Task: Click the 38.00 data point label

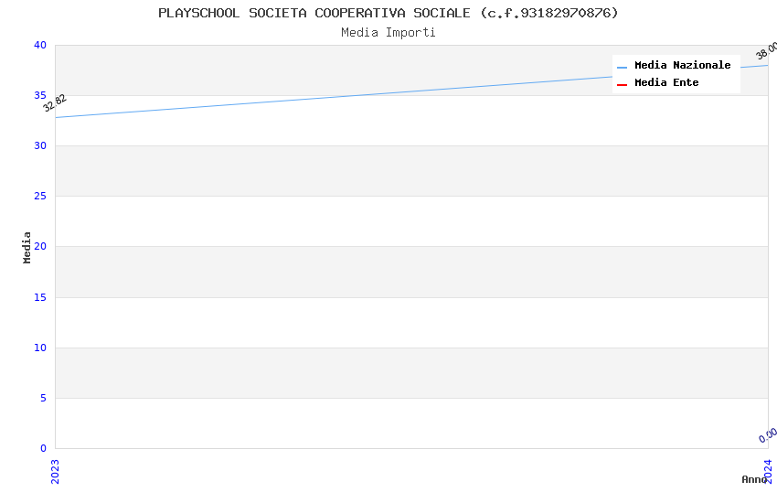Action: (766, 51)
